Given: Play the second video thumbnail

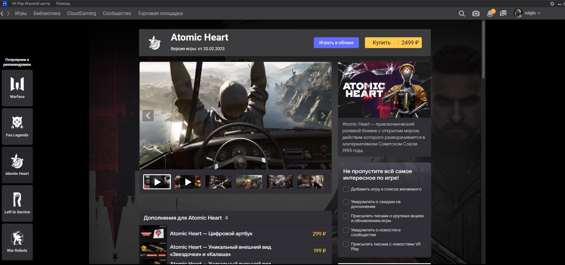Looking at the screenshot, I should click(x=188, y=182).
